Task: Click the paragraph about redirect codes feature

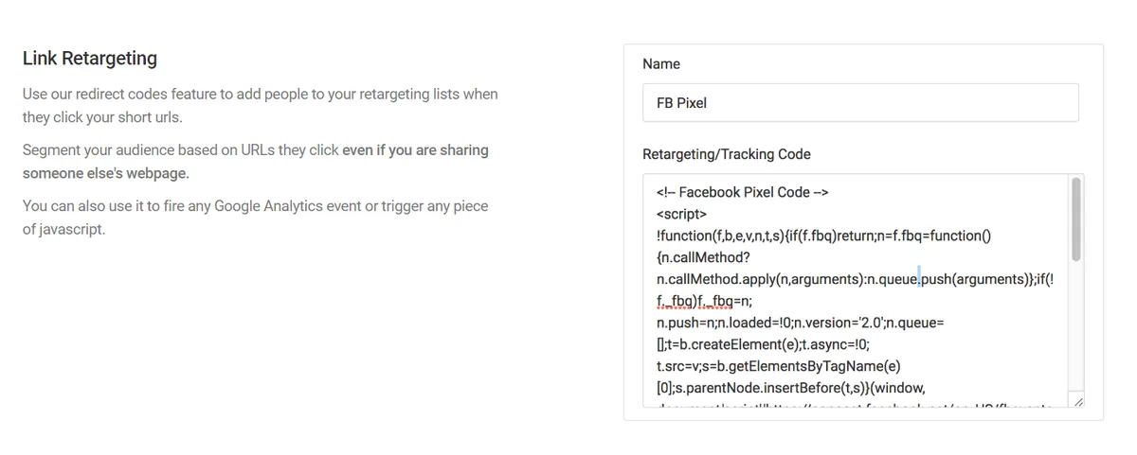Action: point(260,106)
